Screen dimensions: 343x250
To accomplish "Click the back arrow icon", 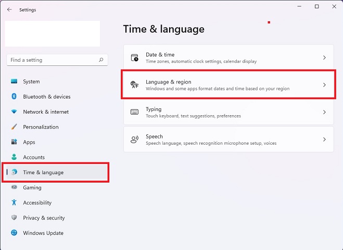I will (9, 9).
